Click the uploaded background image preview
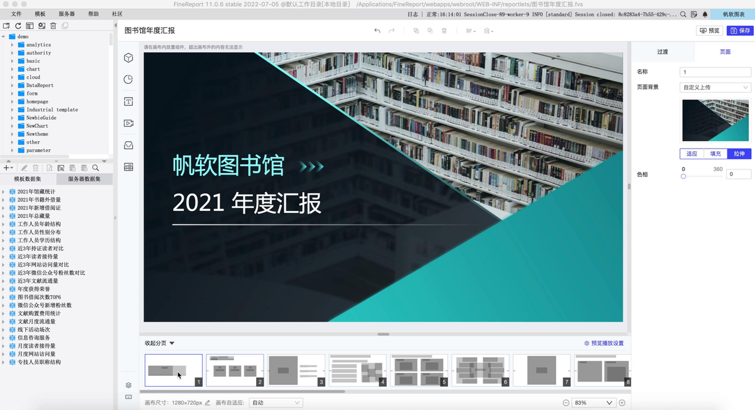The image size is (755, 410). click(715, 120)
